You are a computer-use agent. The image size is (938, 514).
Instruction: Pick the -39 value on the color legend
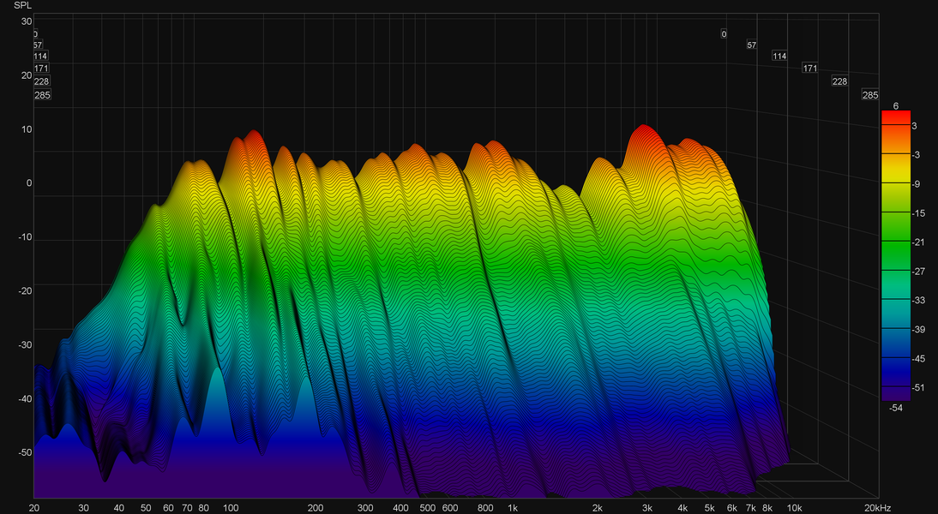point(917,329)
